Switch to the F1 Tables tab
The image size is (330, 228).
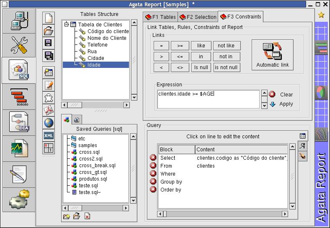pos(160,17)
